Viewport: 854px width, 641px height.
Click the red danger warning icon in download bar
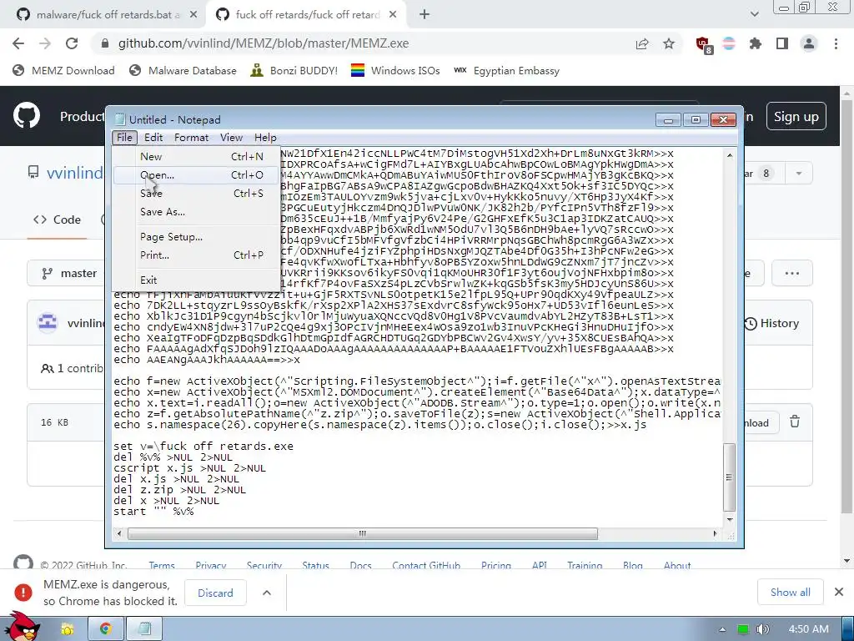(23, 593)
